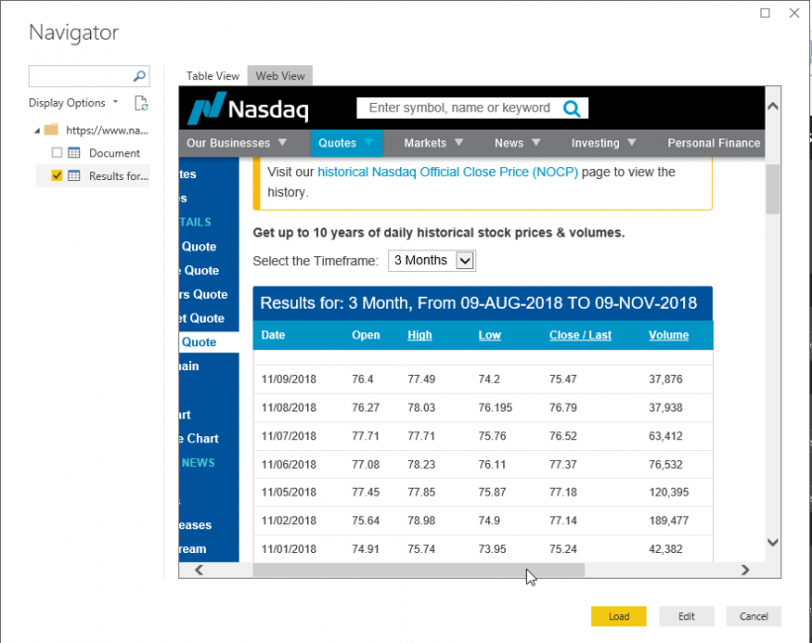
Task: Click the web view vertical scrollbar thumb
Action: click(x=772, y=189)
